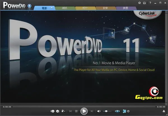Switch to cinema mode via the TV icon
168x116 pixels.
[x=144, y=3]
